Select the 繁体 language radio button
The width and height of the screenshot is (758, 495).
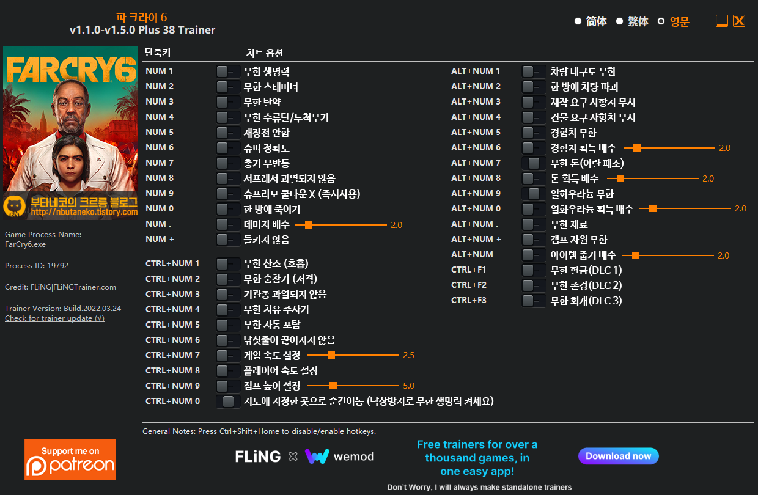[619, 21]
